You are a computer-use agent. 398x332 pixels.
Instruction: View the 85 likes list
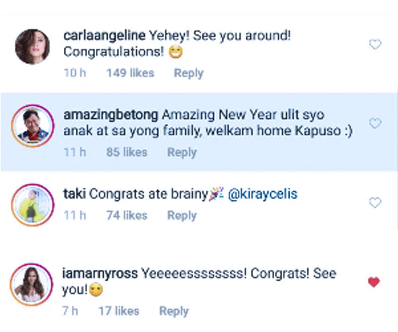127,152
